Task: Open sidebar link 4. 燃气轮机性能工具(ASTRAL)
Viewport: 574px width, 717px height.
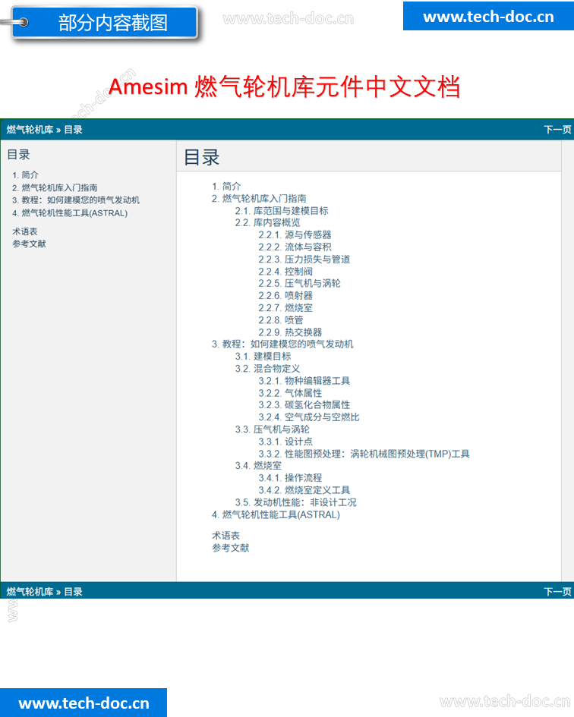Action: pos(70,213)
